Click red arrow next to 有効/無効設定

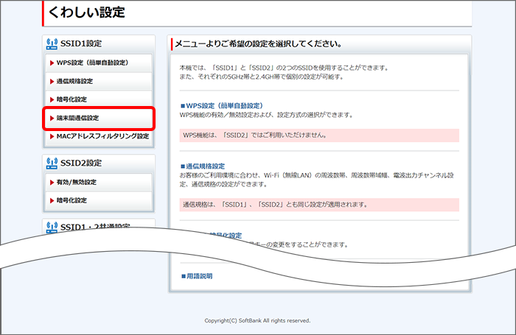point(52,182)
